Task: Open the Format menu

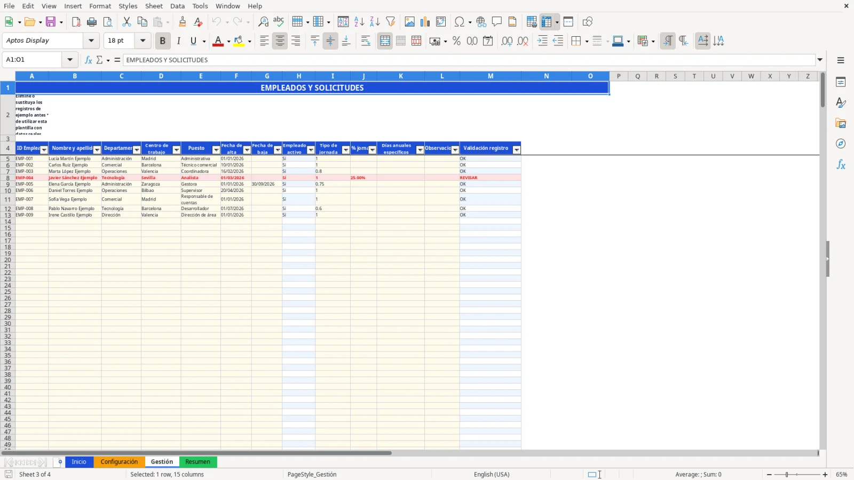Action: click(100, 6)
